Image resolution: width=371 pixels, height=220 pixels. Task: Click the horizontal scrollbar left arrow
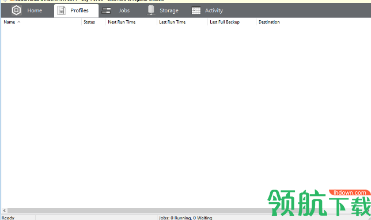4,210
